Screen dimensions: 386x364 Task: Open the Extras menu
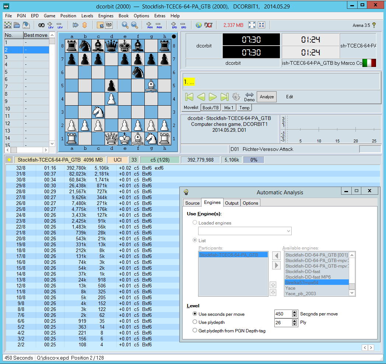160,16
